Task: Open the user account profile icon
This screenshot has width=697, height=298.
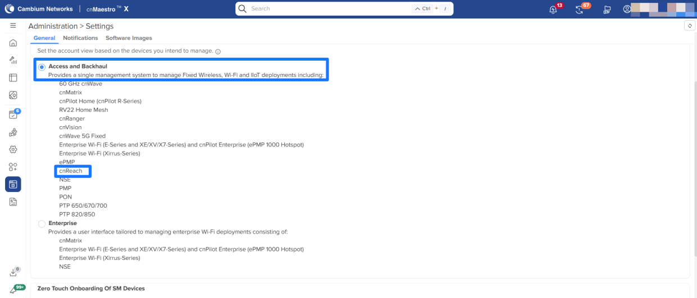Action: click(627, 9)
